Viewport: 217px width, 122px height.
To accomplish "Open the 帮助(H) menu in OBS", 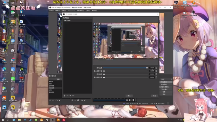I will tap(94, 11).
